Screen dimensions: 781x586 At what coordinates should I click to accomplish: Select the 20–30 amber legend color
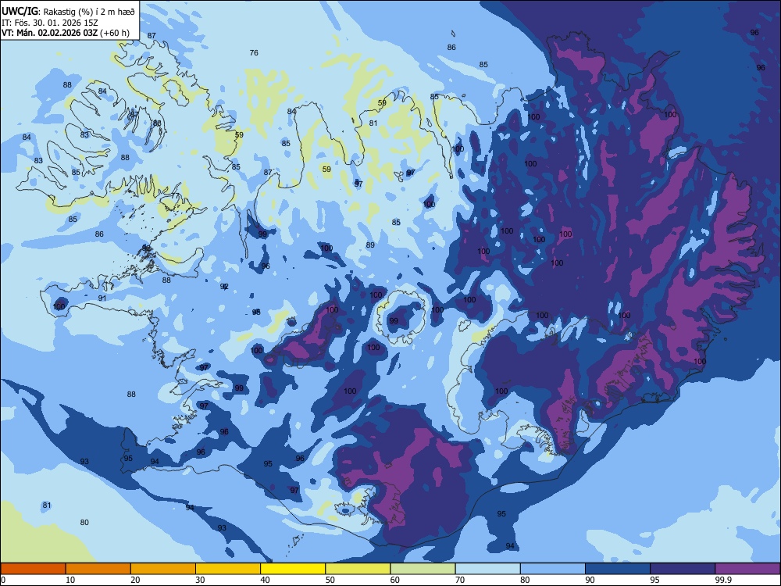click(163, 569)
